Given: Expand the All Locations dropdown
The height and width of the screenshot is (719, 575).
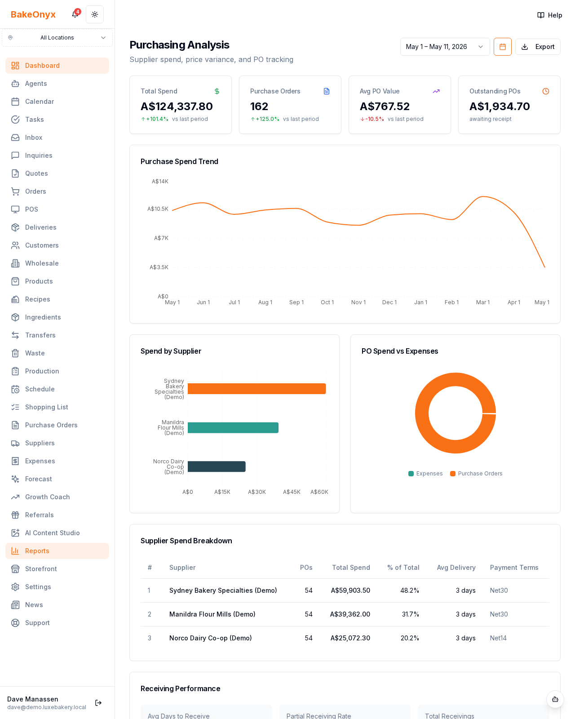Looking at the screenshot, I should pyautogui.click(x=57, y=38).
